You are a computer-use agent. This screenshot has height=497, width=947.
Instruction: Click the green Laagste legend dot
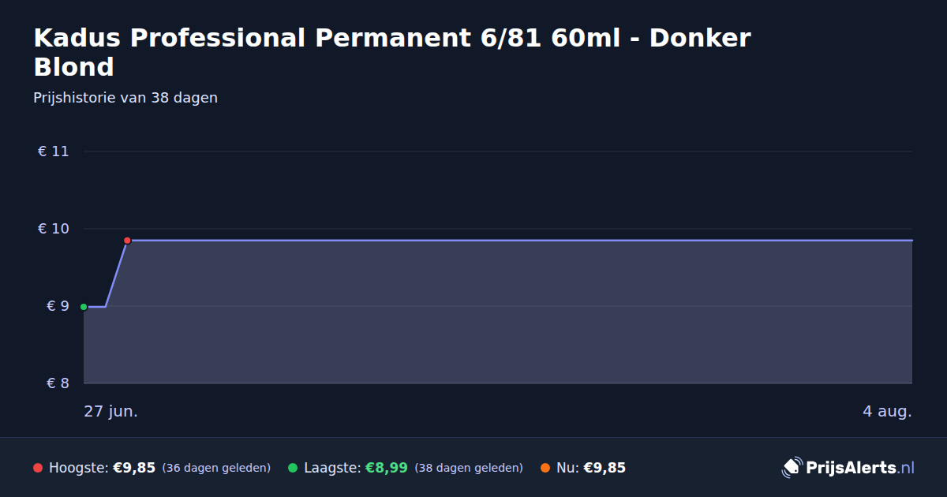pyautogui.click(x=293, y=468)
